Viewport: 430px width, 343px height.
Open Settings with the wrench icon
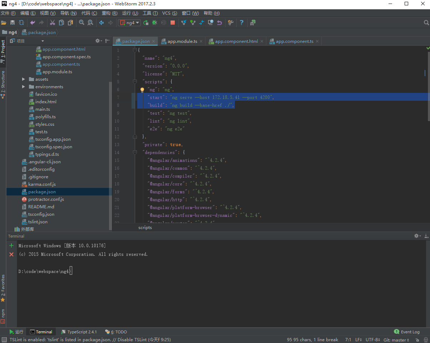231,23
